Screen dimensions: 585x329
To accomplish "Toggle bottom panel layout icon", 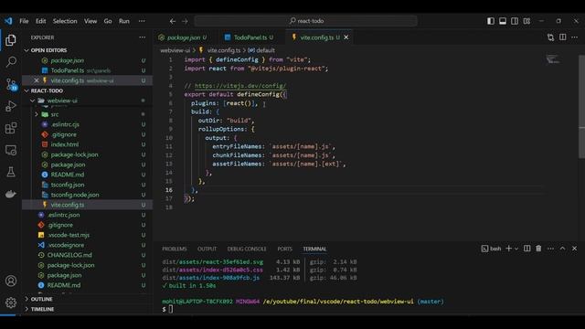I will coord(503,21).
